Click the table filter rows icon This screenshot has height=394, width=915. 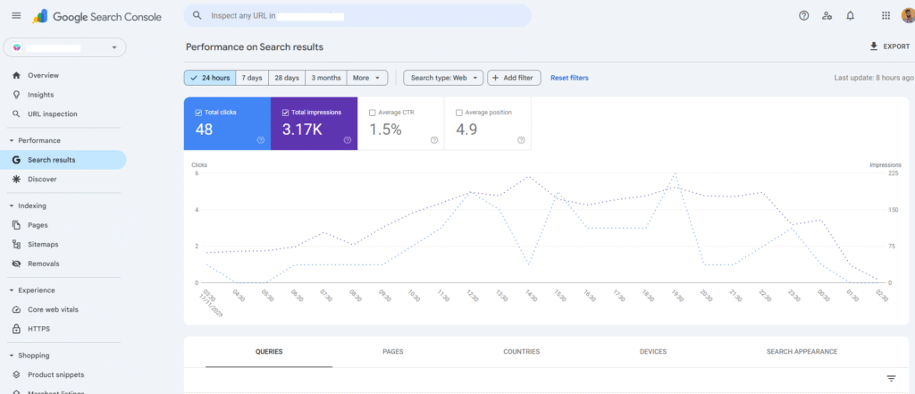tap(891, 379)
